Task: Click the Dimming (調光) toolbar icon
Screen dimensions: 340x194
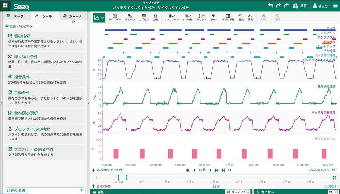Action: (250, 17)
